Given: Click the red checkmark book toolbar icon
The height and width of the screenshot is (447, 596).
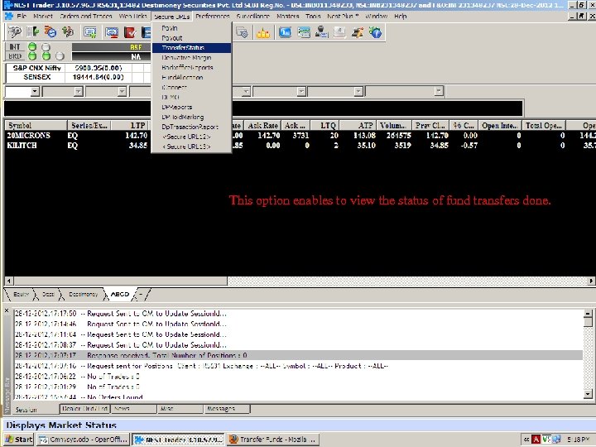Looking at the screenshot, I should click(x=130, y=32).
